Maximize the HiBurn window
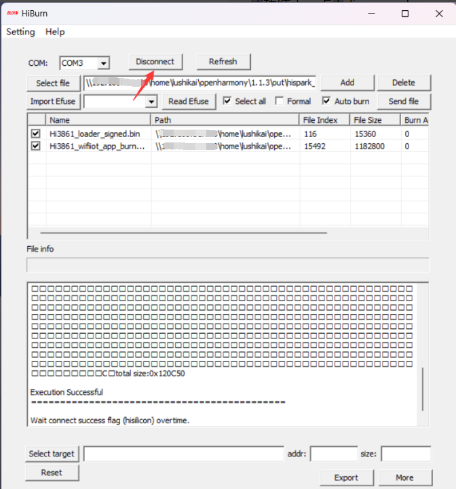Image resolution: width=456 pixels, height=489 pixels. pyautogui.click(x=405, y=14)
